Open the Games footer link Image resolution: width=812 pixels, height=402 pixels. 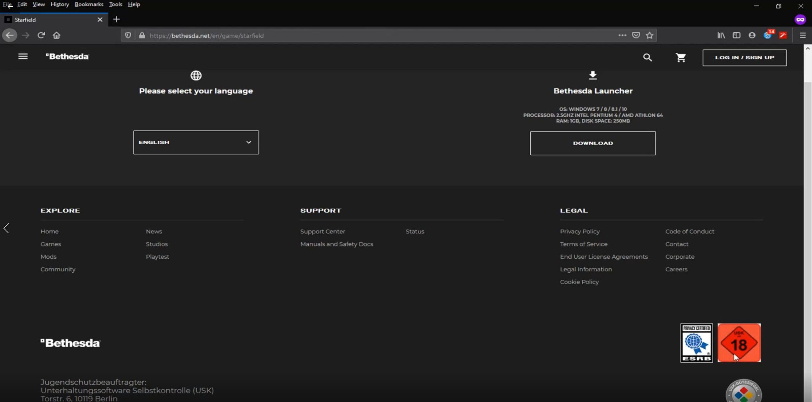[51, 244]
